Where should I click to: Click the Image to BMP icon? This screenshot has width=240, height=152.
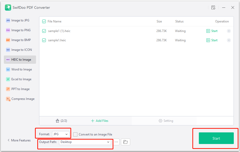click(8, 40)
